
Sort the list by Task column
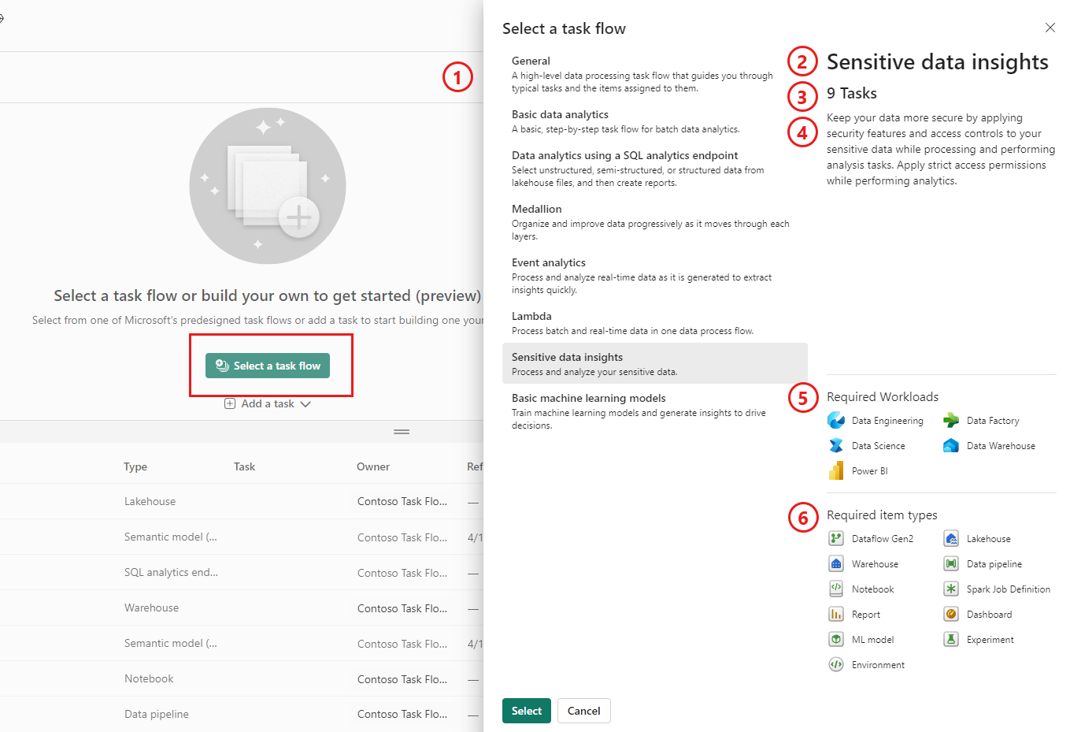[244, 466]
